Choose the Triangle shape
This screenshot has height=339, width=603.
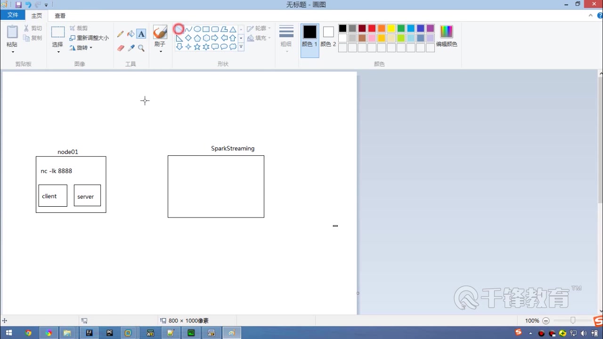[x=233, y=29]
